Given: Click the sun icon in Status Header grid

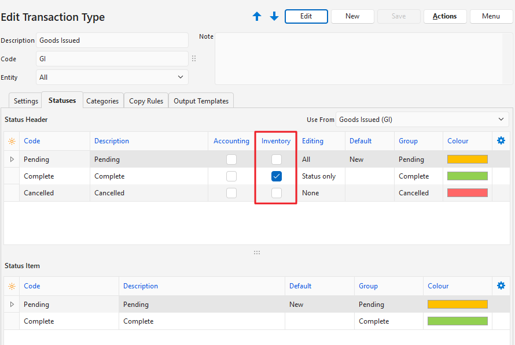Looking at the screenshot, I should (12, 141).
